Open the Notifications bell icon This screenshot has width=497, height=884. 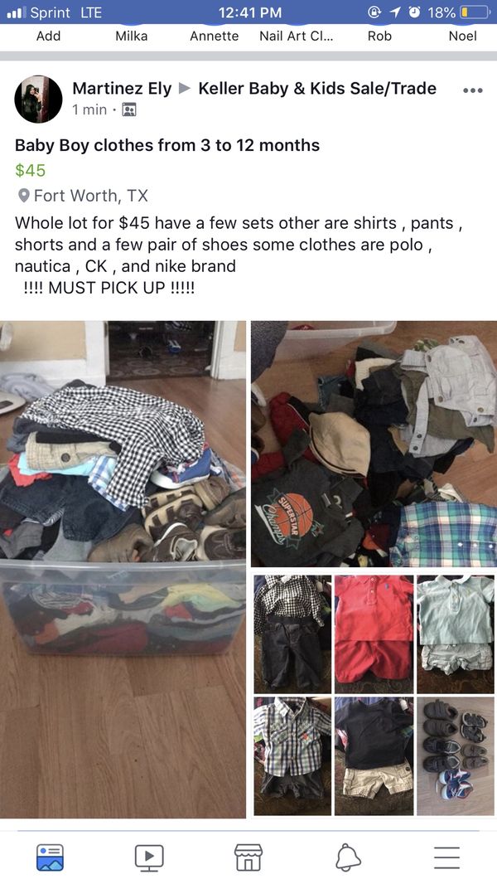(x=348, y=857)
